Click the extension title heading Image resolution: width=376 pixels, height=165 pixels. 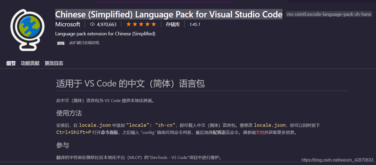pos(169,14)
